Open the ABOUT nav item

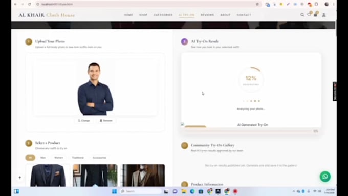click(x=225, y=15)
